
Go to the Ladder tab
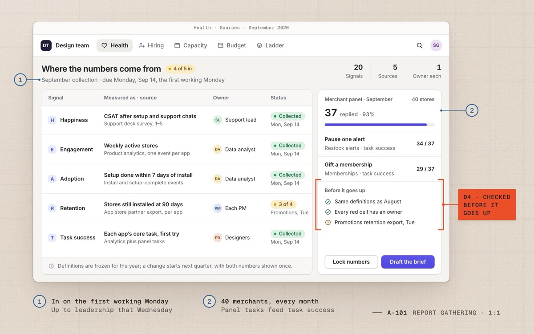(x=270, y=45)
